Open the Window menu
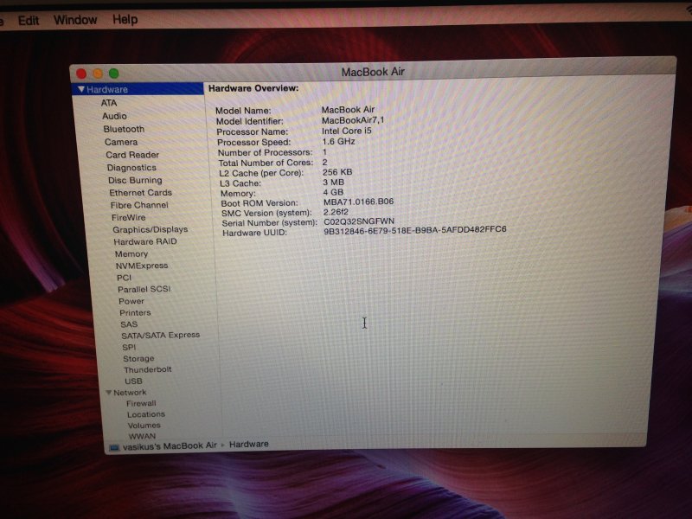Screen dimensions: 692x519 75,19
